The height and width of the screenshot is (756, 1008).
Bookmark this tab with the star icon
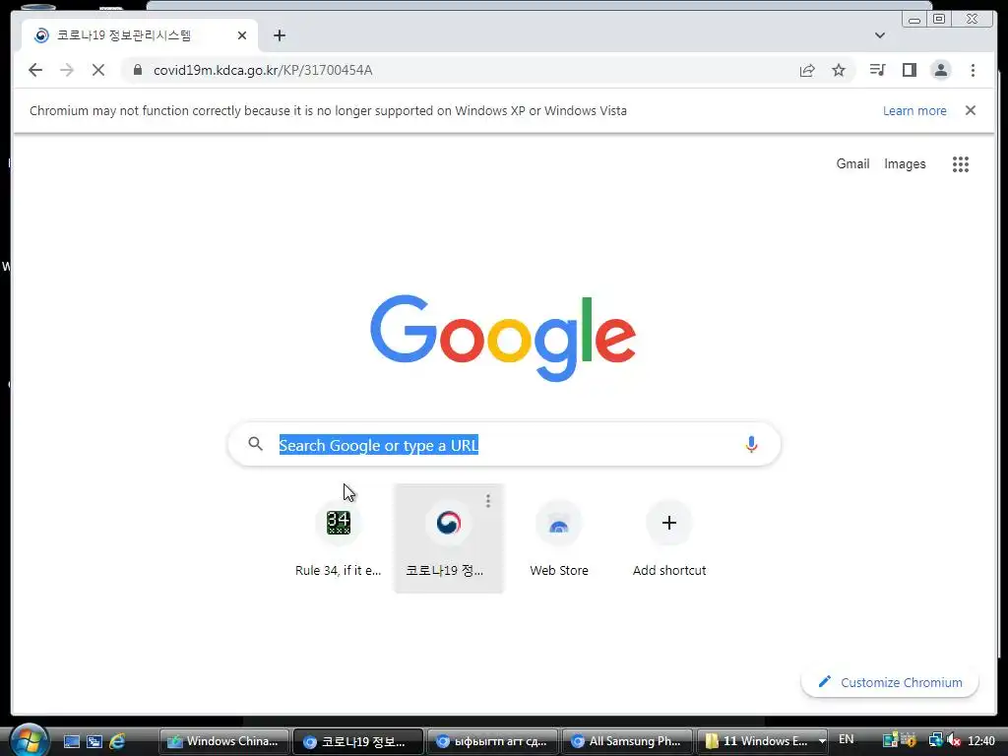pos(839,70)
